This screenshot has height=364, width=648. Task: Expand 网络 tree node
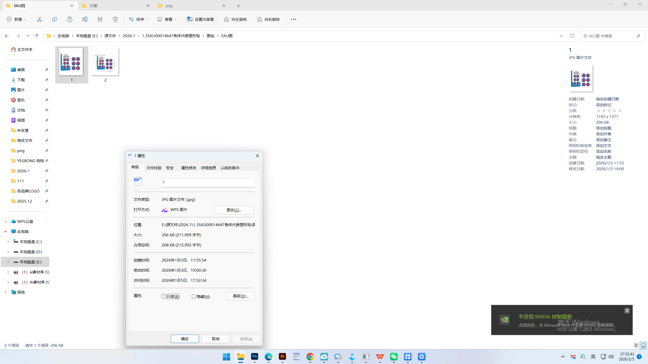coord(6,292)
